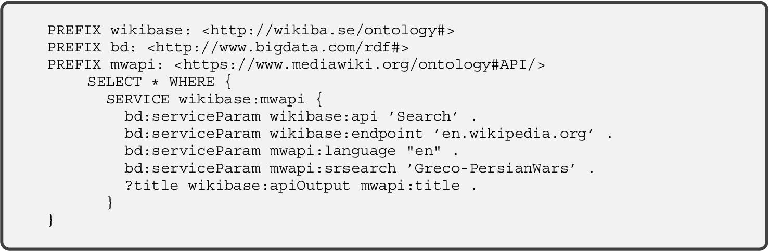Click the final closing brace of query
The height and width of the screenshot is (251, 769).
point(51,220)
